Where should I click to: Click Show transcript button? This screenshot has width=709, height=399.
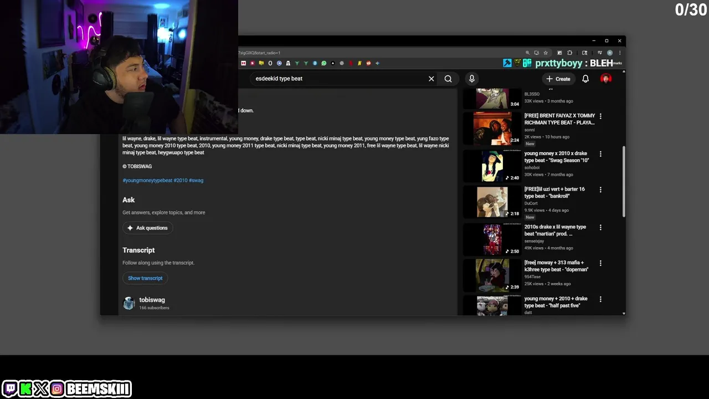145,278
